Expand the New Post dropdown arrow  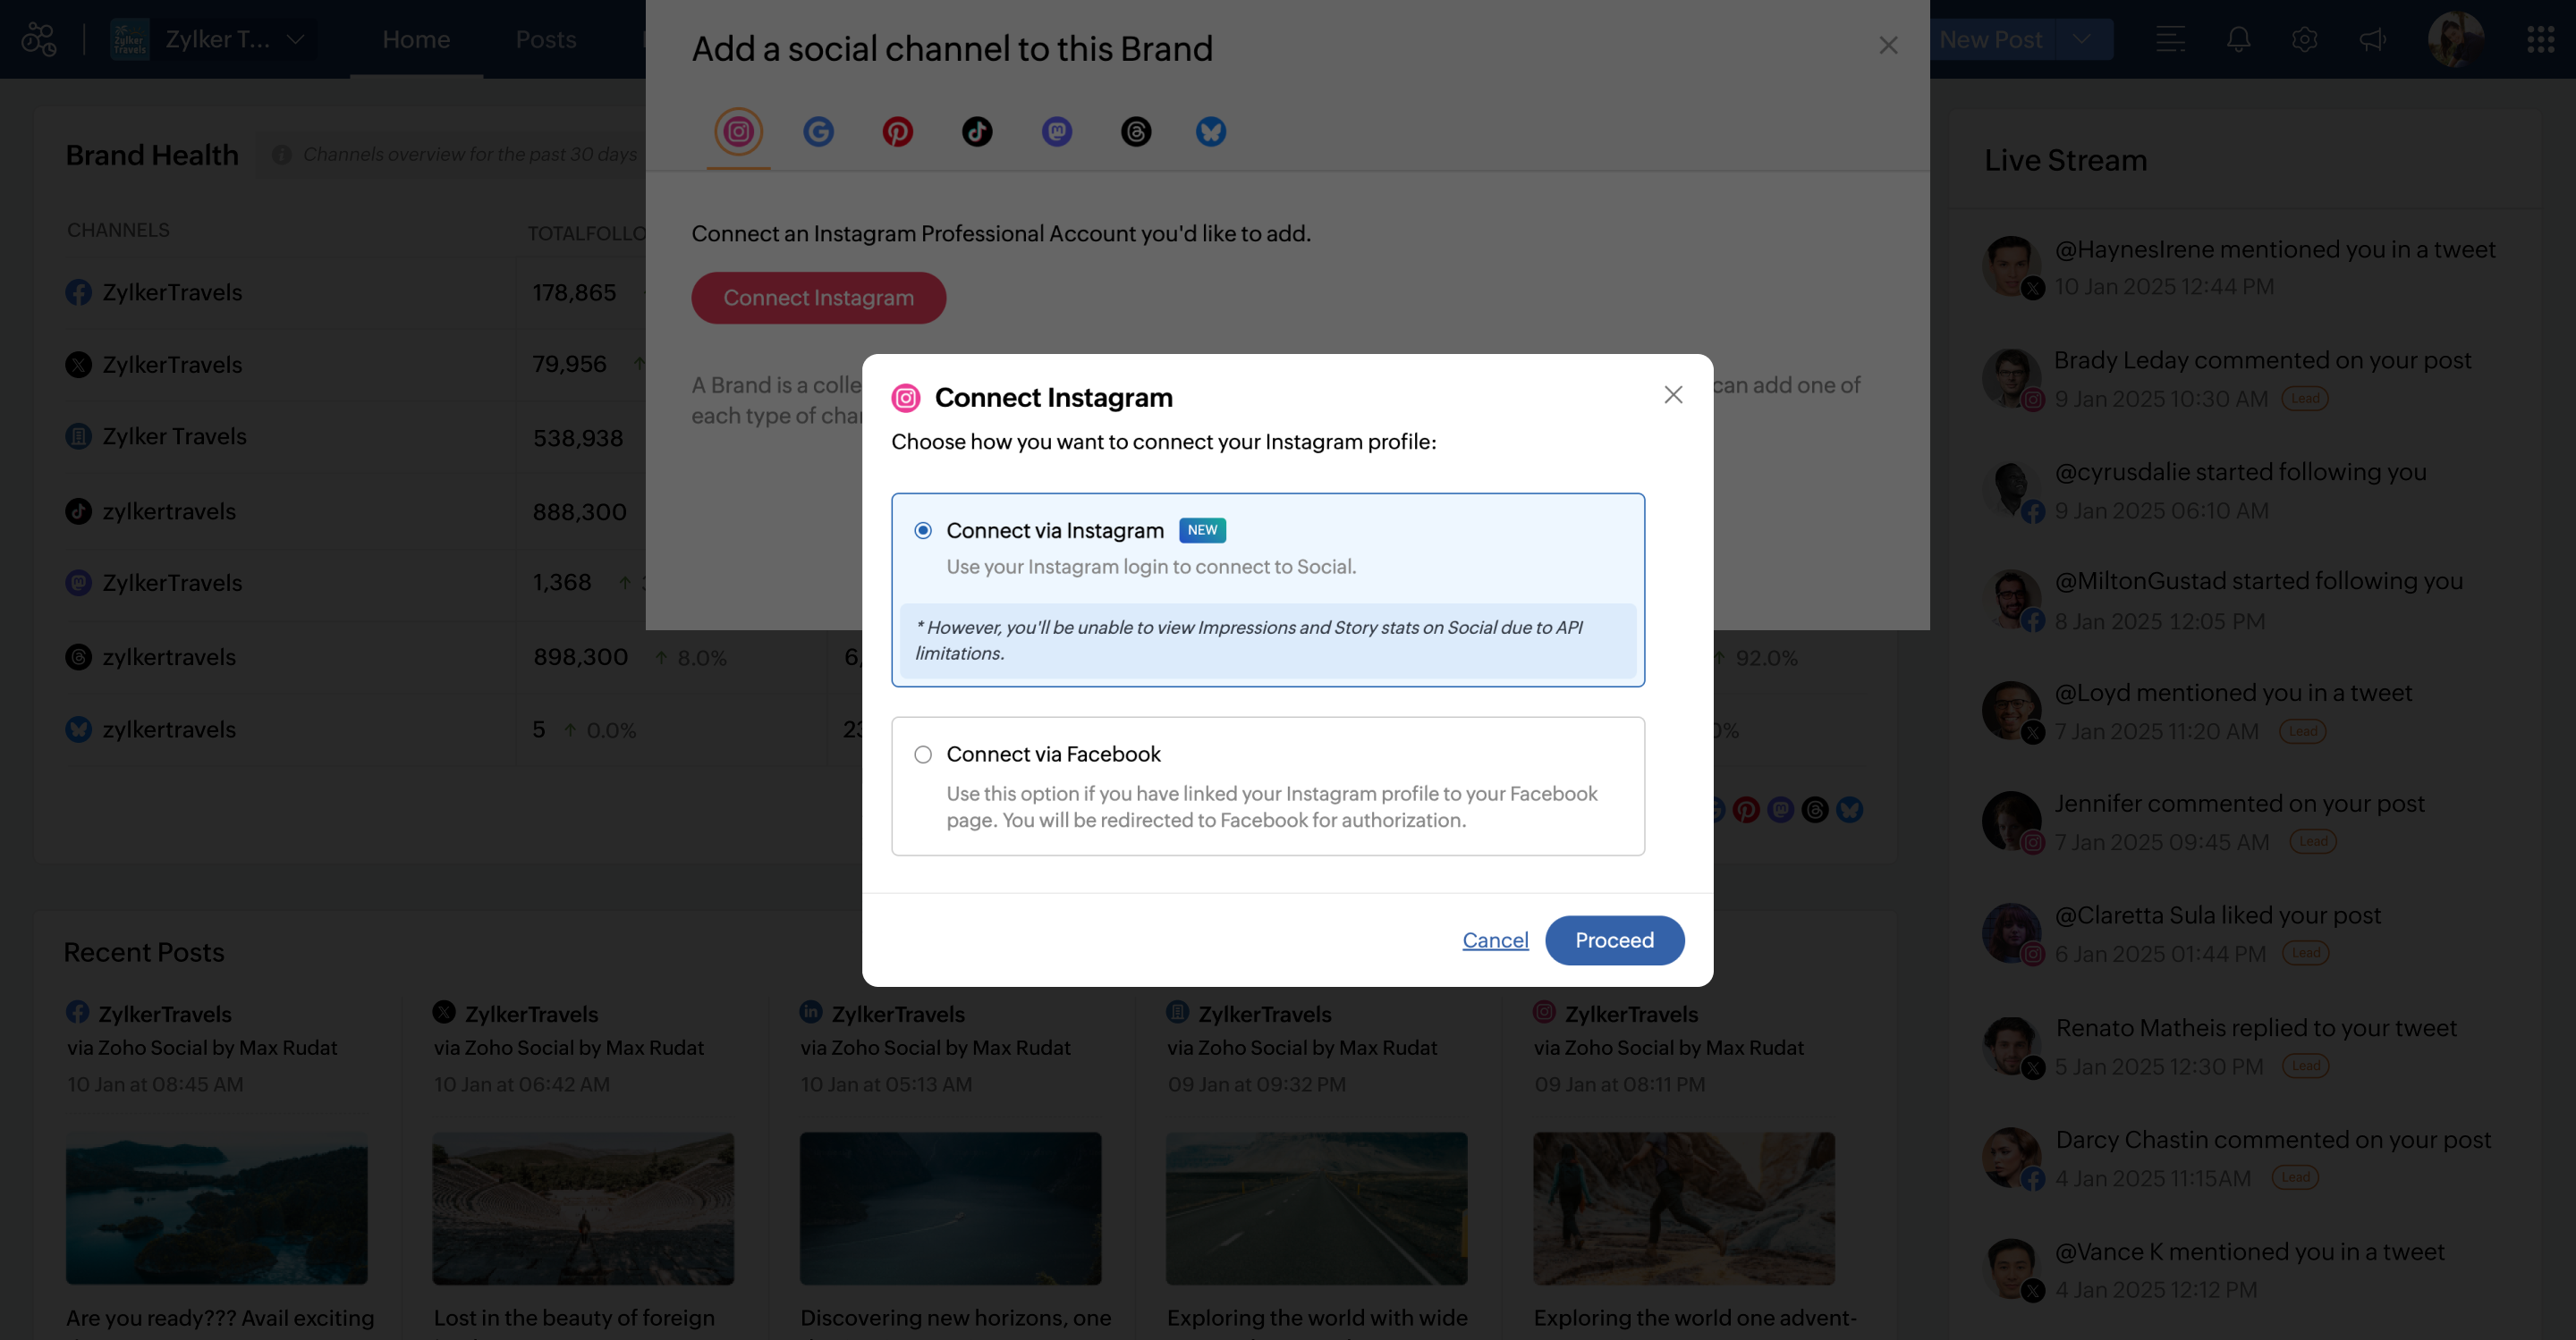(2082, 39)
